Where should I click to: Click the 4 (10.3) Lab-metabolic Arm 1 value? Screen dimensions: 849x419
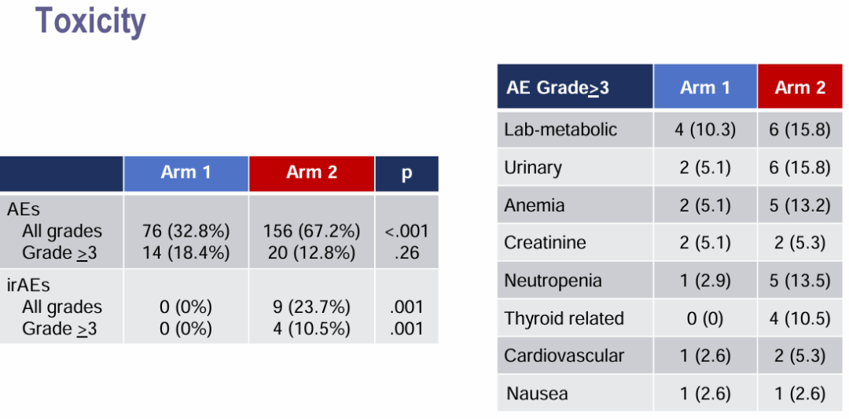click(704, 130)
